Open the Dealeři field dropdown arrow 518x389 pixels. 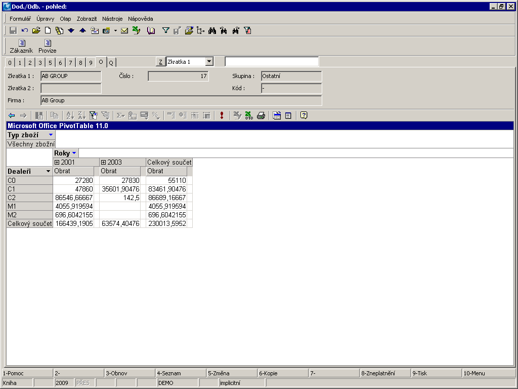coord(49,171)
